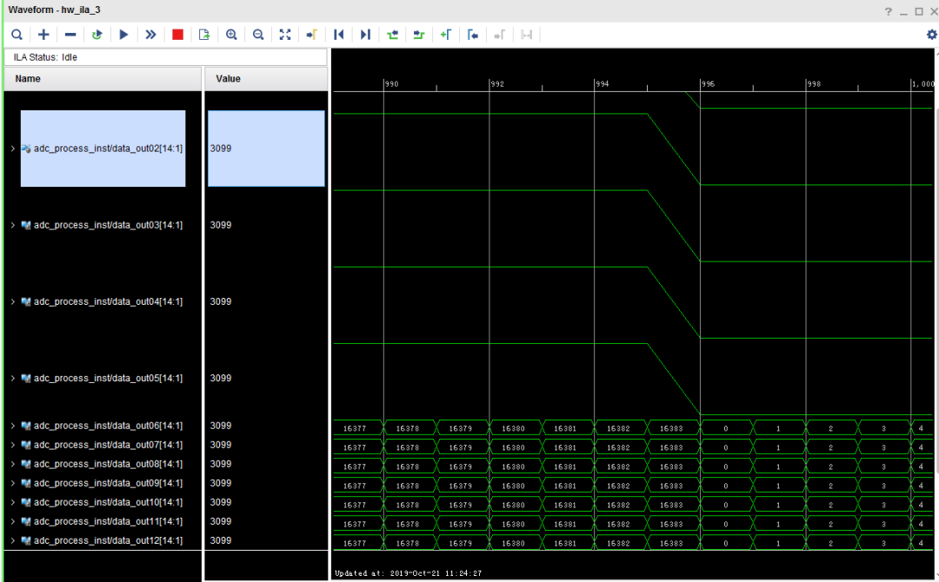Screen dimensions: 939x582
Task: Expand data_out08[14:1] bus
Action: point(12,464)
